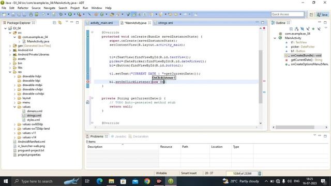Click the heap memory status bar
The image size is (331, 186).
tap(242, 174)
